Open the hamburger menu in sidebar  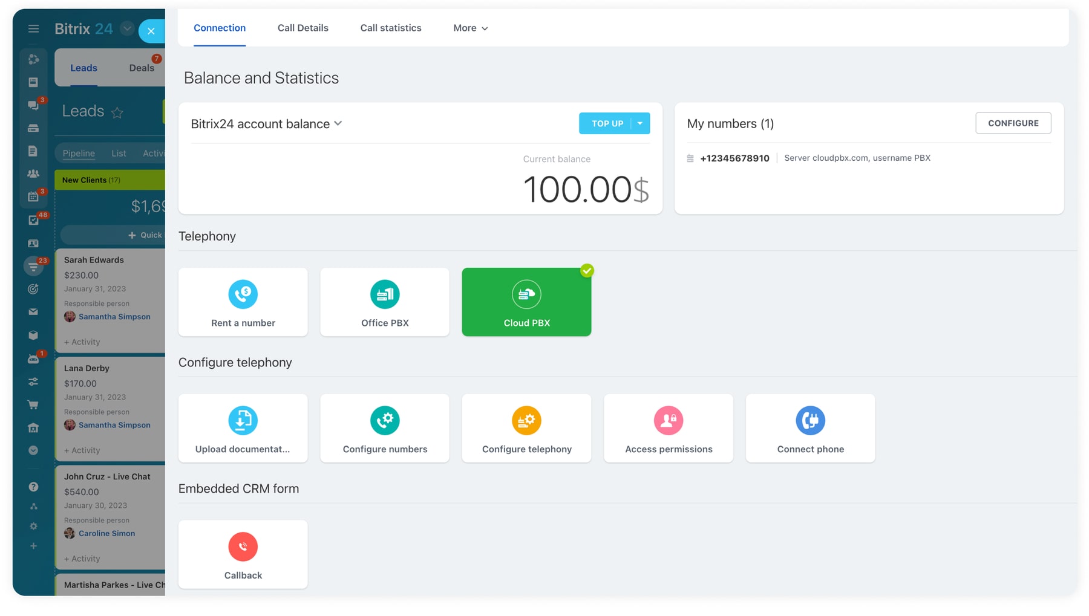(33, 28)
